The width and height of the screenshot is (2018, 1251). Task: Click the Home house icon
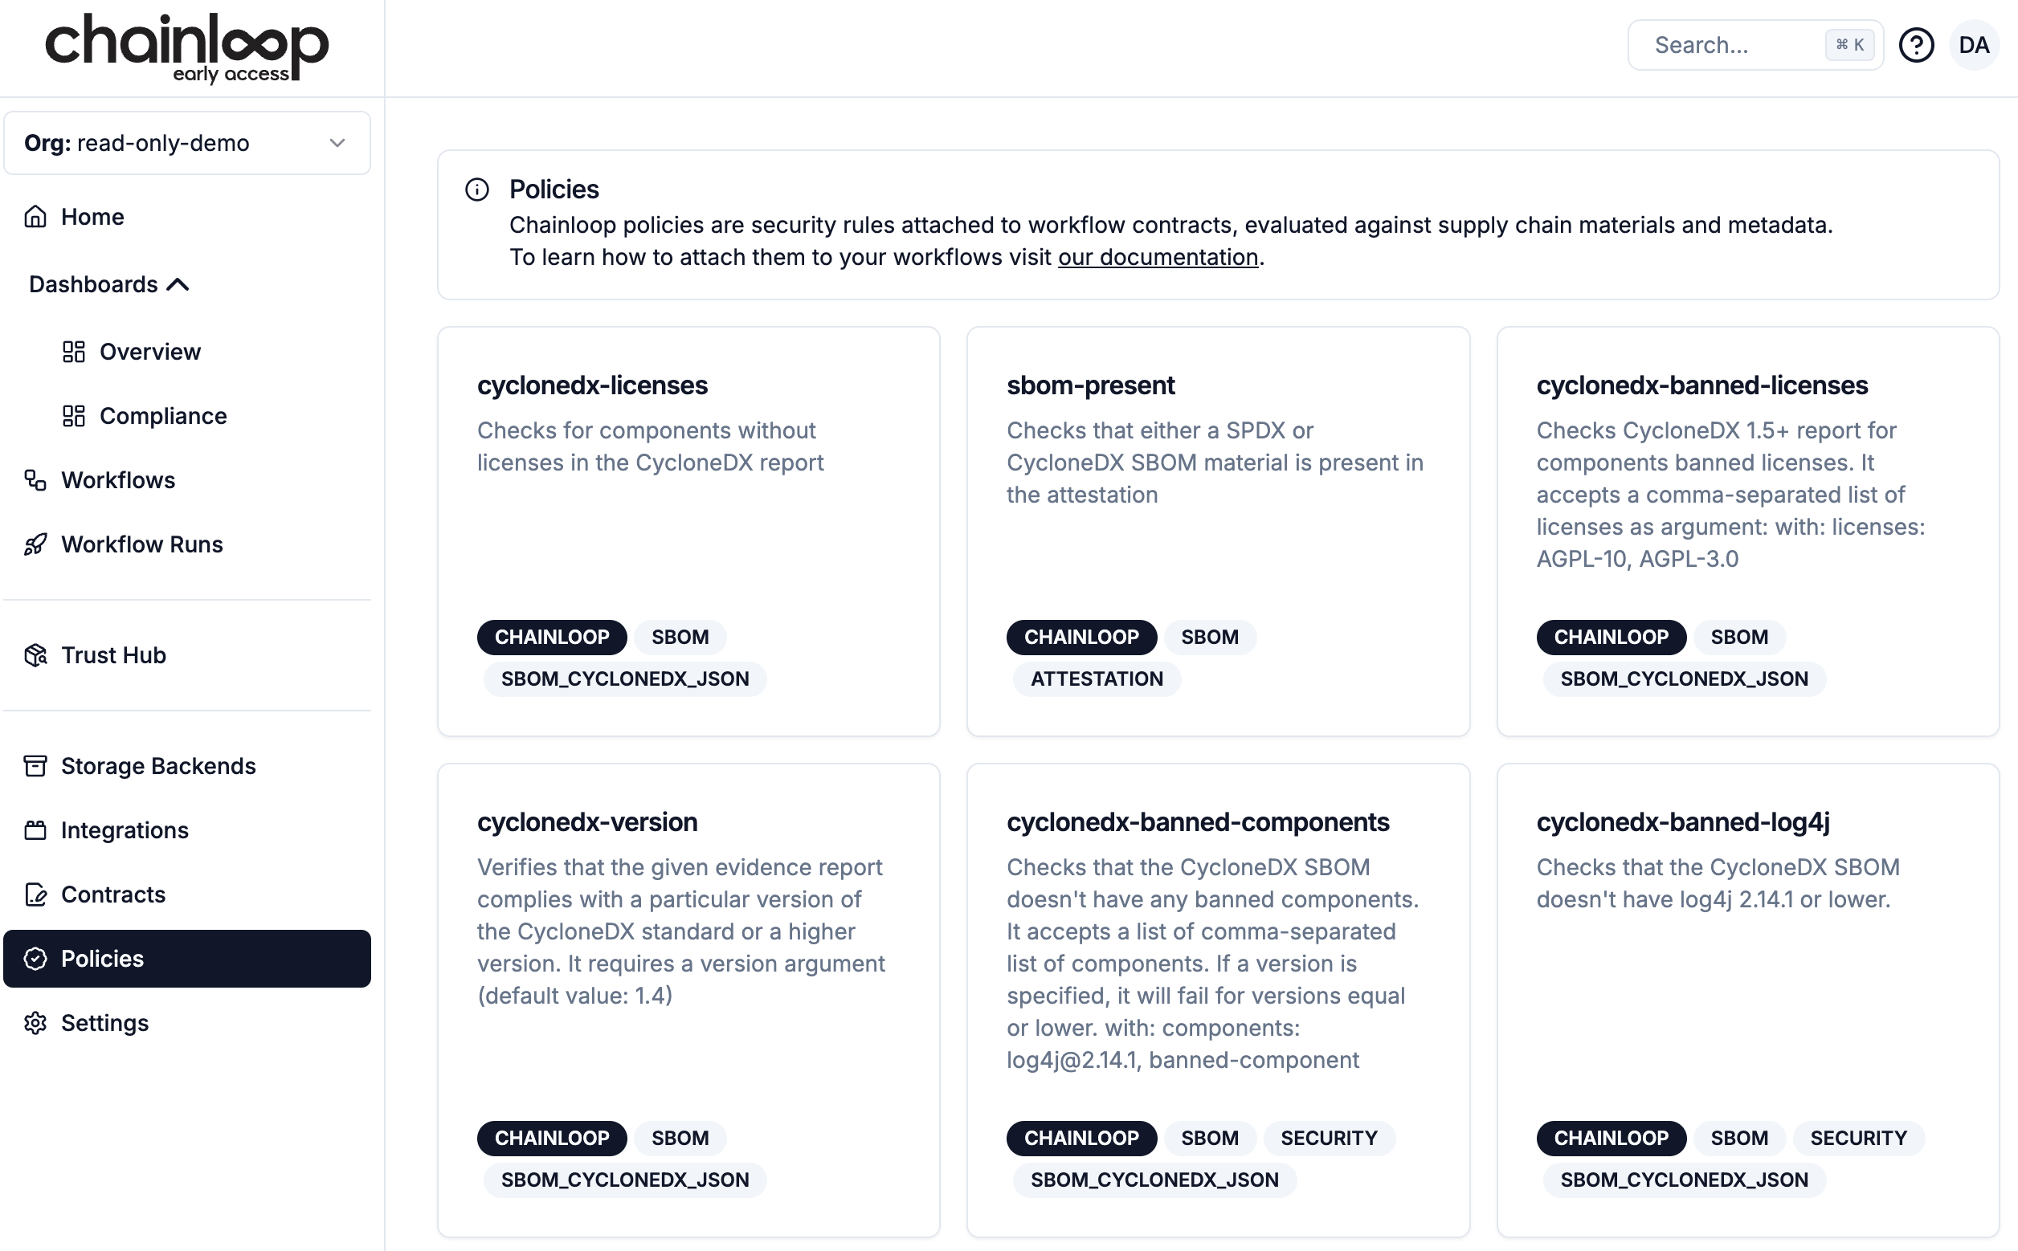[x=35, y=217]
